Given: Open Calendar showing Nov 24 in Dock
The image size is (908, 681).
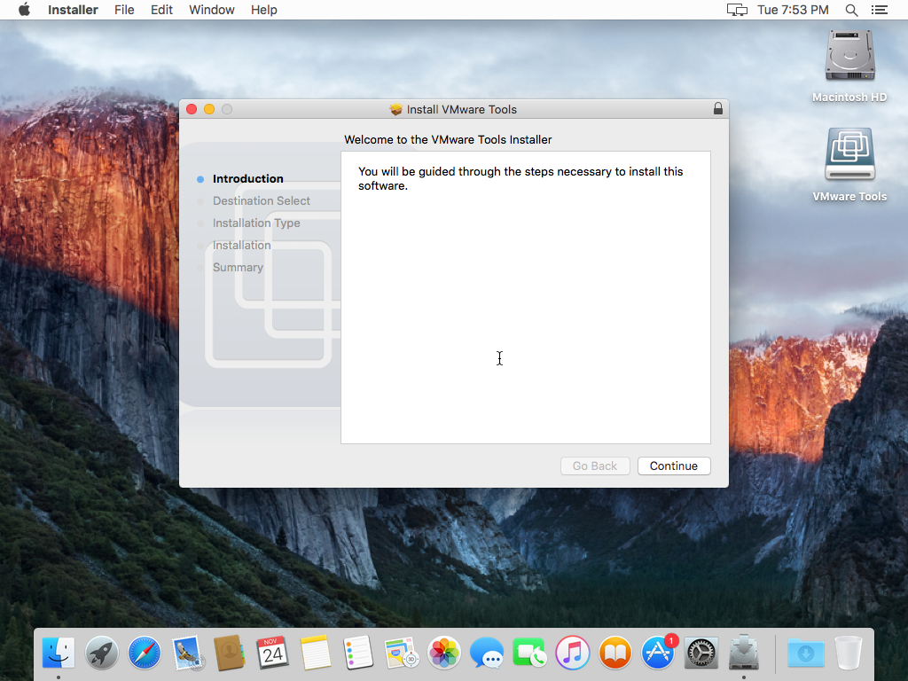Looking at the screenshot, I should click(272, 653).
